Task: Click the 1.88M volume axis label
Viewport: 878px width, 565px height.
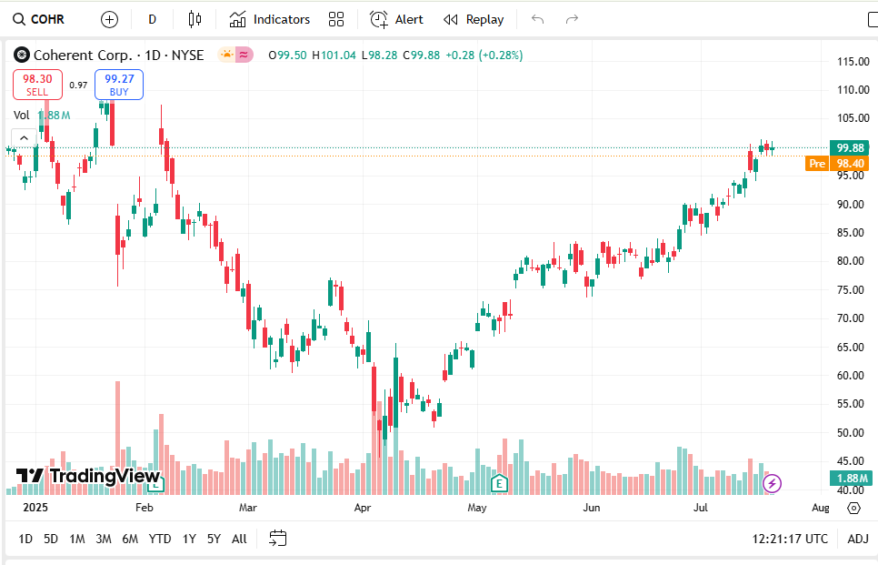Action: (851, 479)
